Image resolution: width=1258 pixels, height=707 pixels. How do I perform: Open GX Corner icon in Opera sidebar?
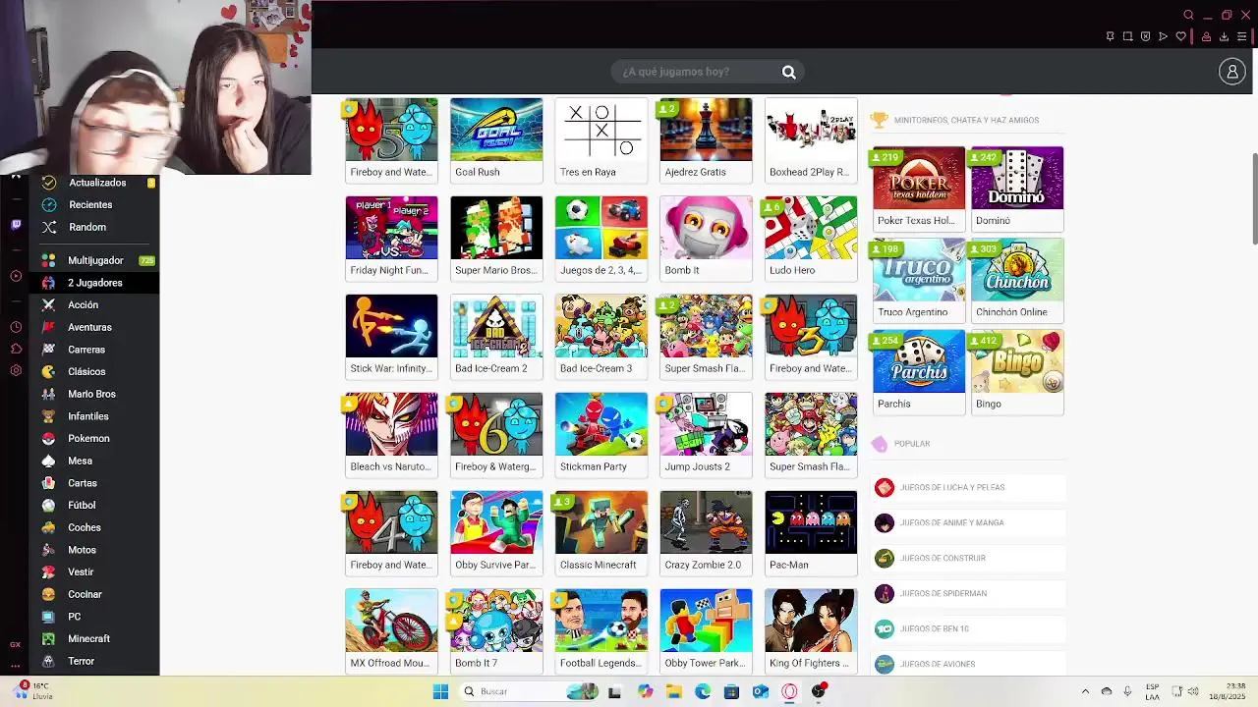coord(16,644)
